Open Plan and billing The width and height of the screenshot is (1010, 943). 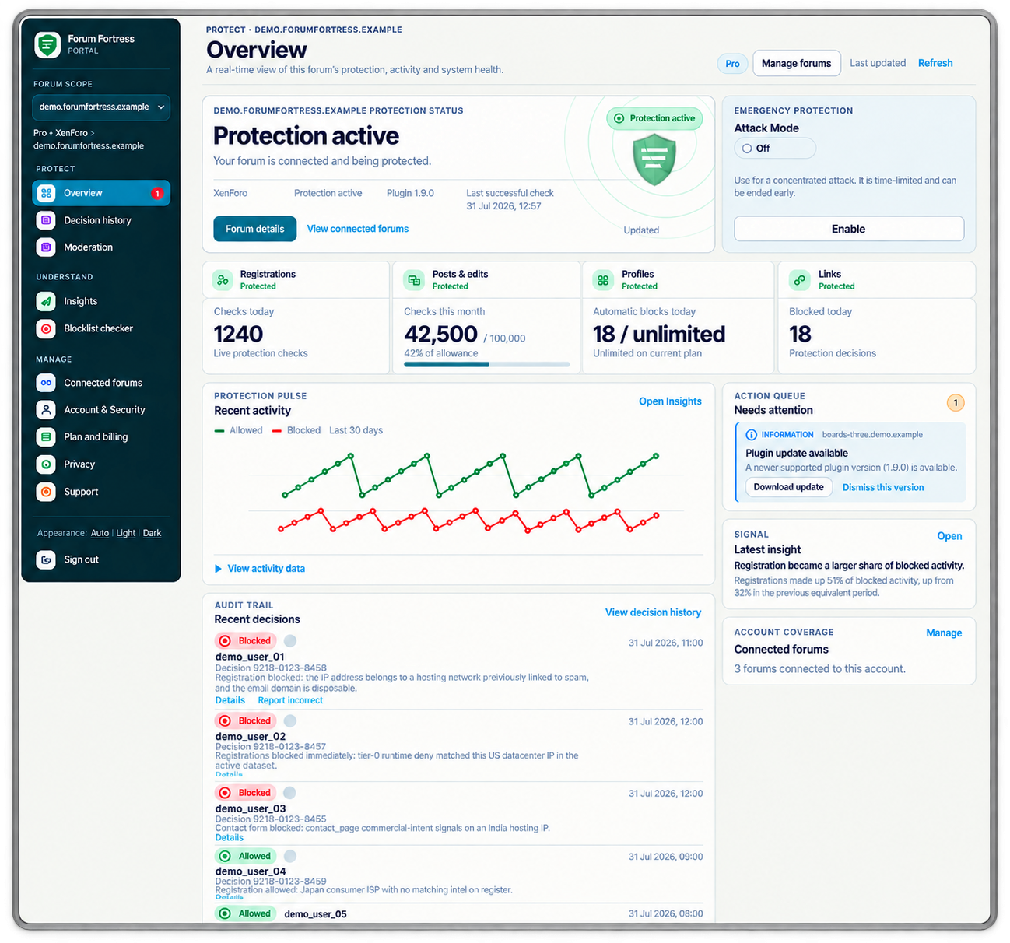[x=101, y=437]
